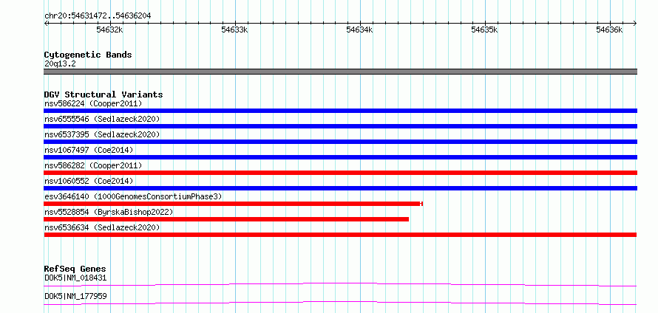
Task: Click the 54634k ruler tick label
Action: pos(359,30)
